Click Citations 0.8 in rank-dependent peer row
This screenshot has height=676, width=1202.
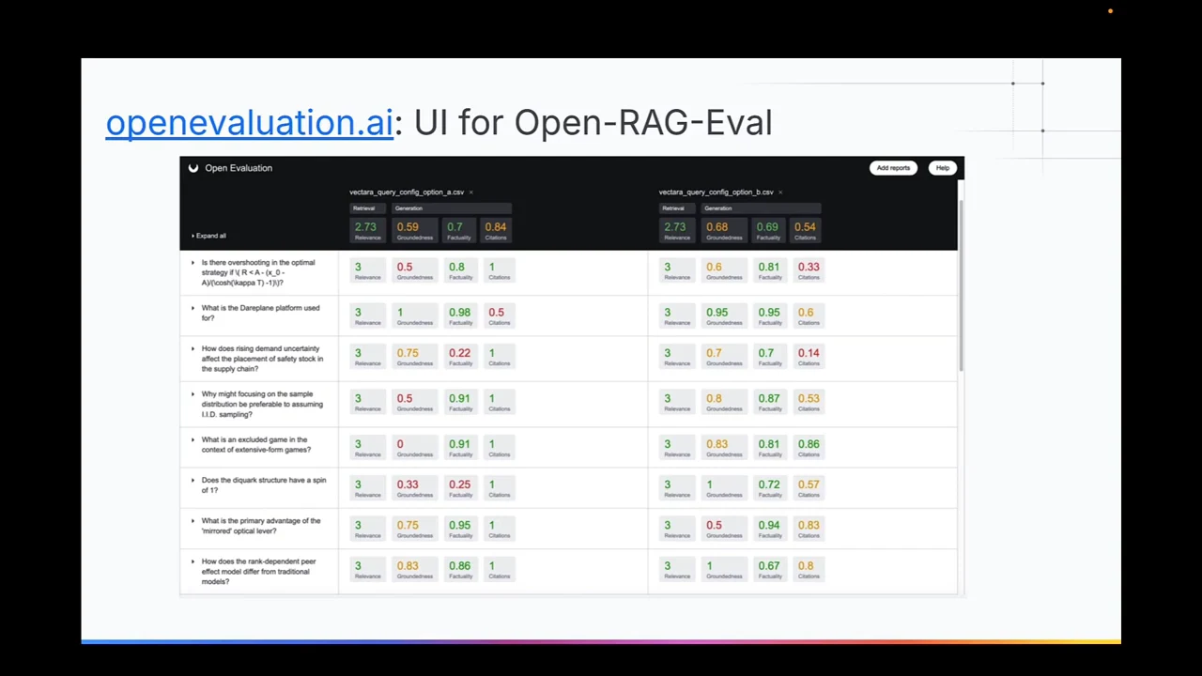coord(809,569)
